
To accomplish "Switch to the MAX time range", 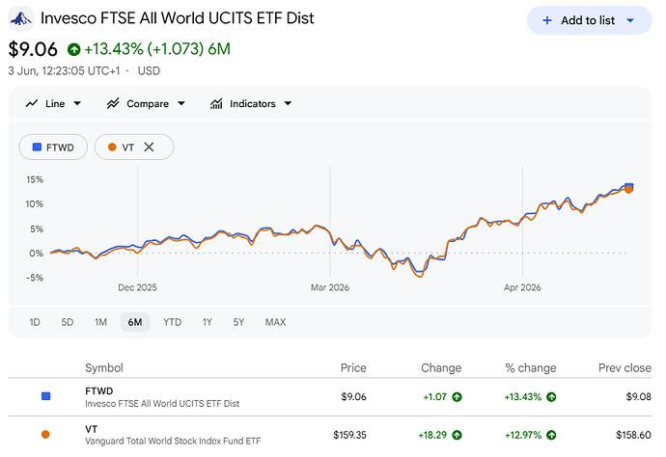I will [x=275, y=322].
